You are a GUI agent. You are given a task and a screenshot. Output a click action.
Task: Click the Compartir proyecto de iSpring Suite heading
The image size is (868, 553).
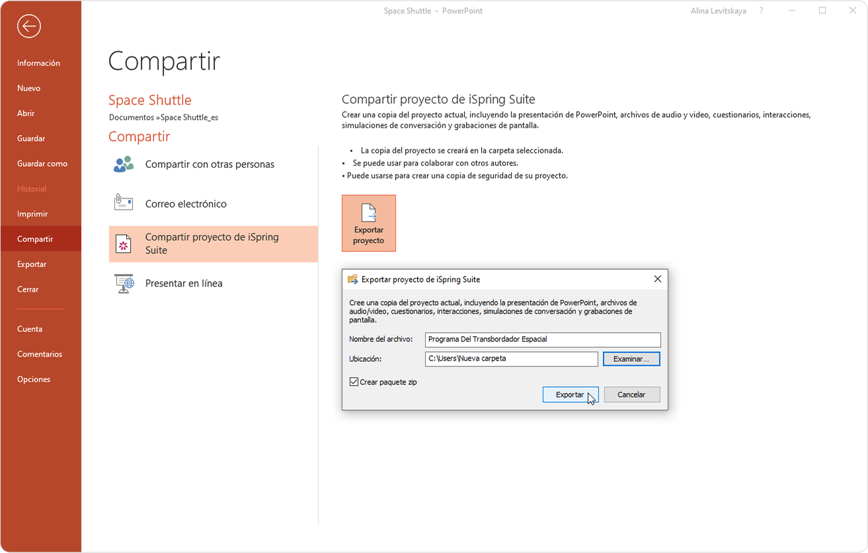[x=438, y=99]
